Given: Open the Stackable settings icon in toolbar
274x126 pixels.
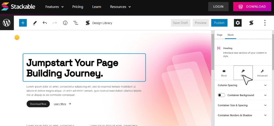Looking at the screenshot, I should (251, 23).
